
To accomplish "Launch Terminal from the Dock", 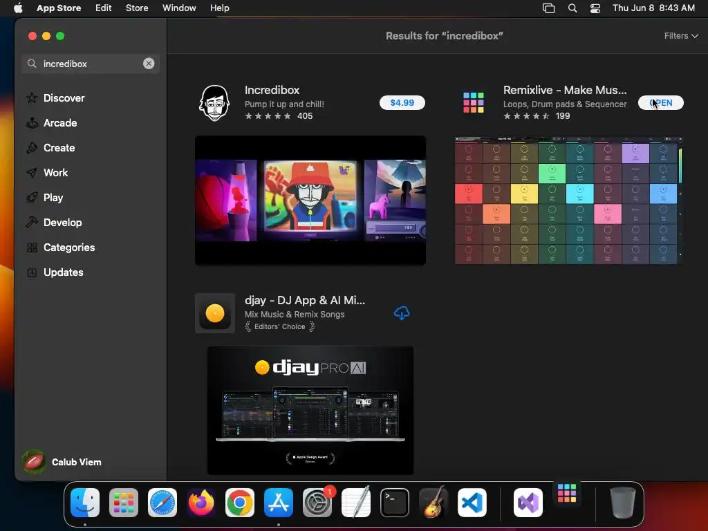I will pyautogui.click(x=395, y=503).
